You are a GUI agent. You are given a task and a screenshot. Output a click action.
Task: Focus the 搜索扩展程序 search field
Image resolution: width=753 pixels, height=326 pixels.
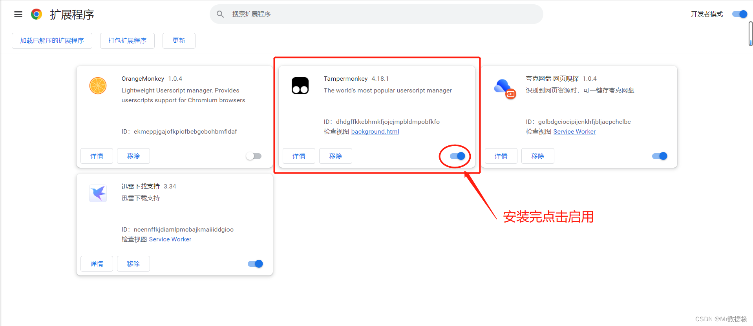pyautogui.click(x=376, y=14)
